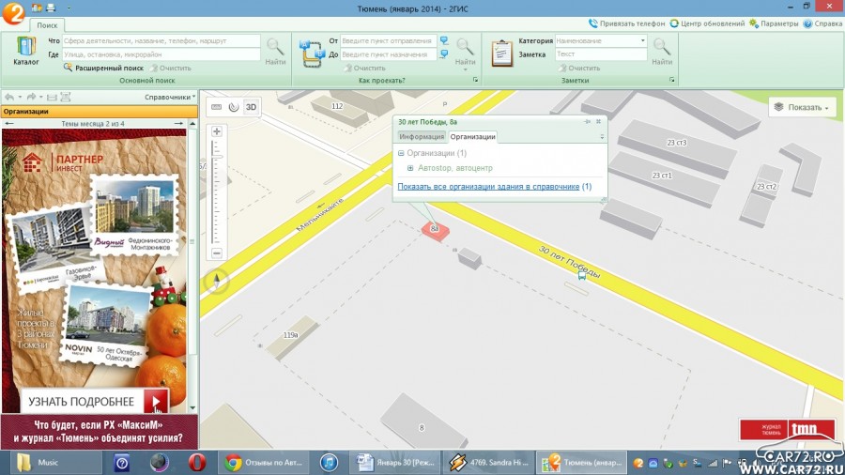845x475 pixels.
Task: Zoom in with plus map button
Action: point(217,130)
